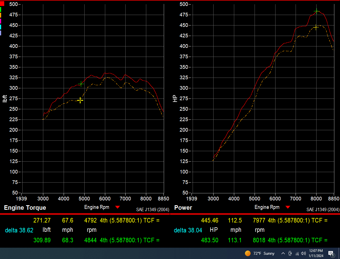Click the green cursor marker on torque curve
Image resolution: width=340 pixels, height=259 pixels.
(81, 84)
